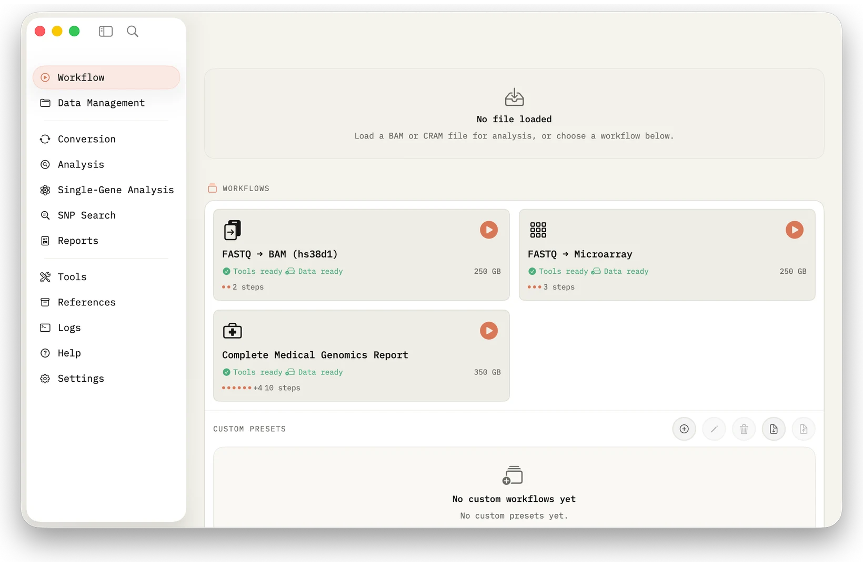Screen dimensions: 863x566
Task: Click the References archive box icon
Action: click(x=45, y=302)
